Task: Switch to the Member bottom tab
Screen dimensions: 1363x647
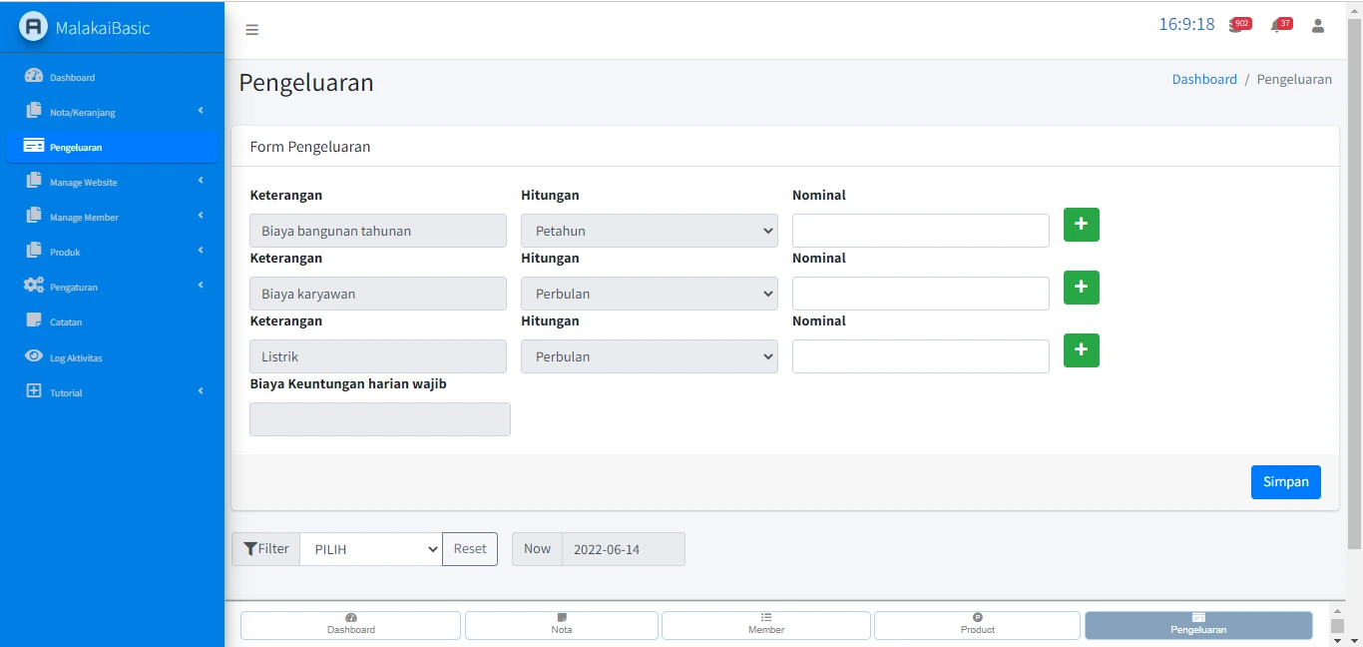Action: click(x=765, y=625)
